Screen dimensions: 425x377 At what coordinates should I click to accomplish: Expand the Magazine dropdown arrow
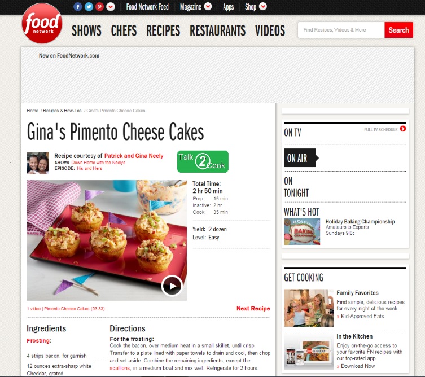pyautogui.click(x=208, y=6)
